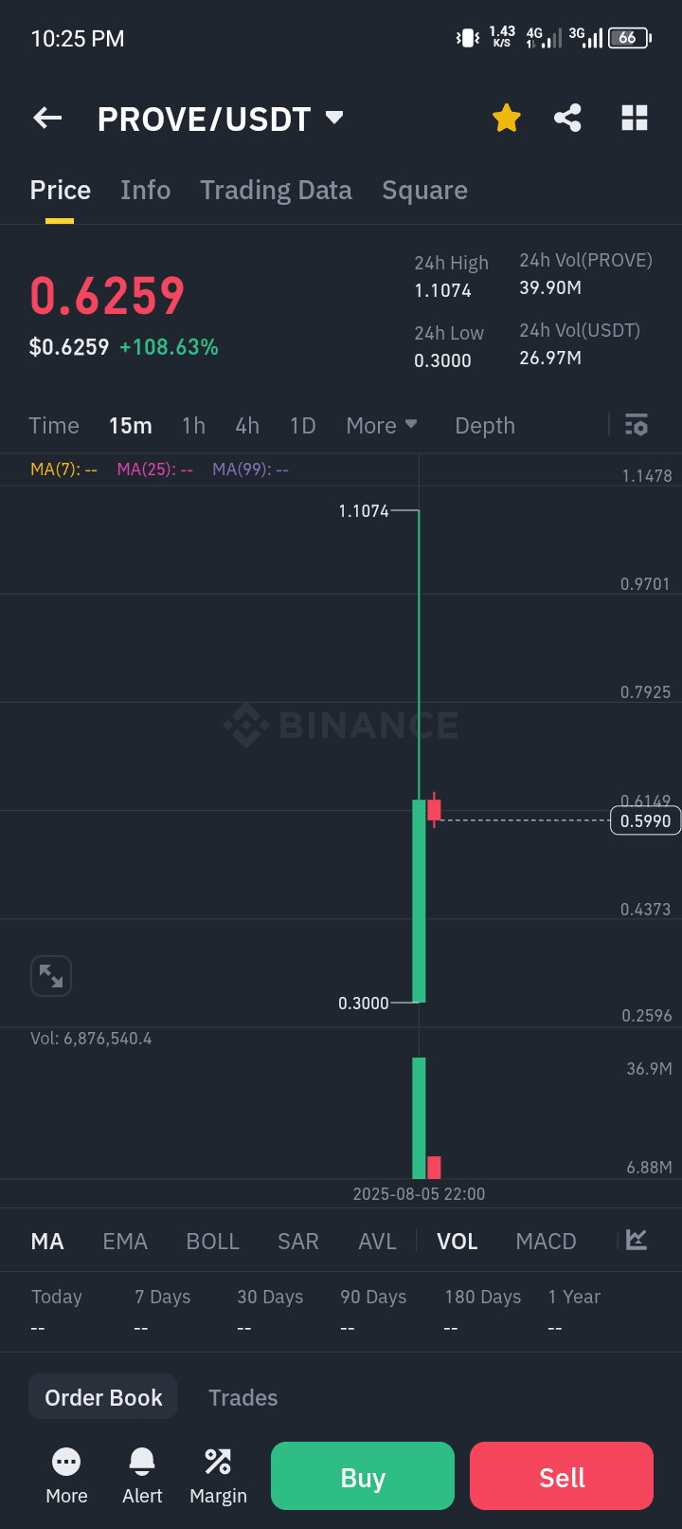
Task: Open the indicator chart settings icon
Action: [x=637, y=1240]
